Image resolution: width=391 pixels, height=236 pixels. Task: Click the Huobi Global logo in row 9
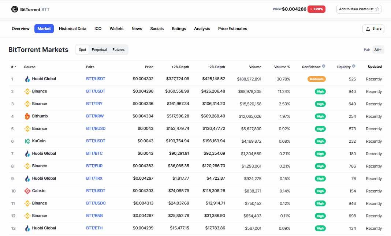coord(27,179)
